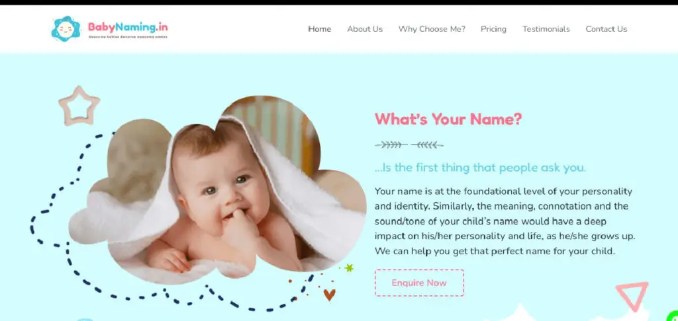The height and width of the screenshot is (321, 678).
Task: Navigate to the Pricing page
Action: 493,29
